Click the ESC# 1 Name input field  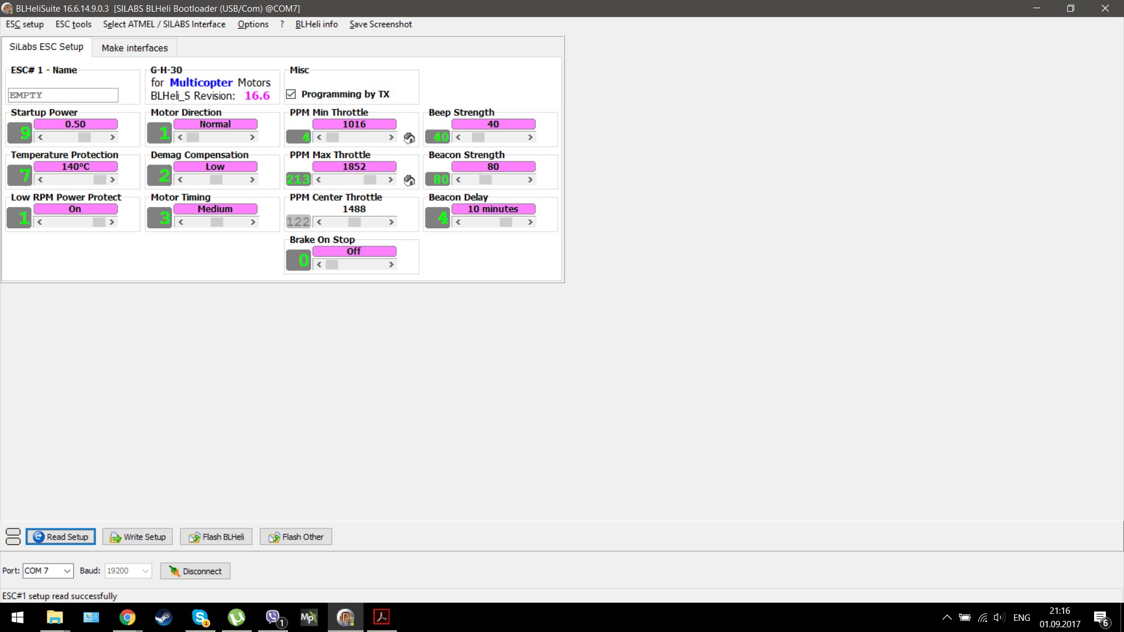click(x=63, y=95)
